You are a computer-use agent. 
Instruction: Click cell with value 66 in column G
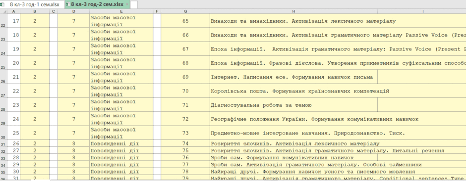click(185, 35)
